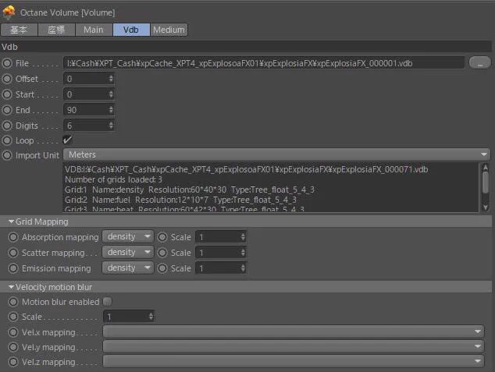Collapse the Velocity motion blur section
Screen dimensions: 495x372
tap(12, 287)
